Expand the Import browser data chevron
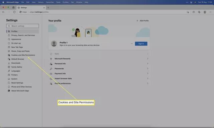This screenshot has width=214, height=128. tap(147, 78)
